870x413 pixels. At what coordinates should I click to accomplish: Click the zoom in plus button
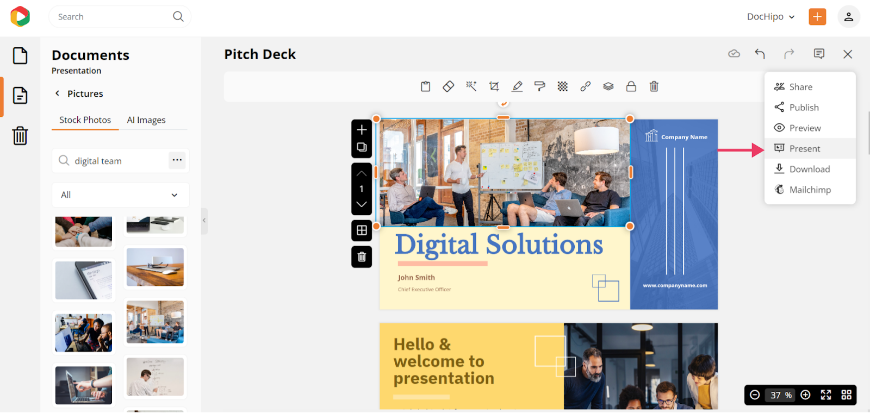[805, 395]
